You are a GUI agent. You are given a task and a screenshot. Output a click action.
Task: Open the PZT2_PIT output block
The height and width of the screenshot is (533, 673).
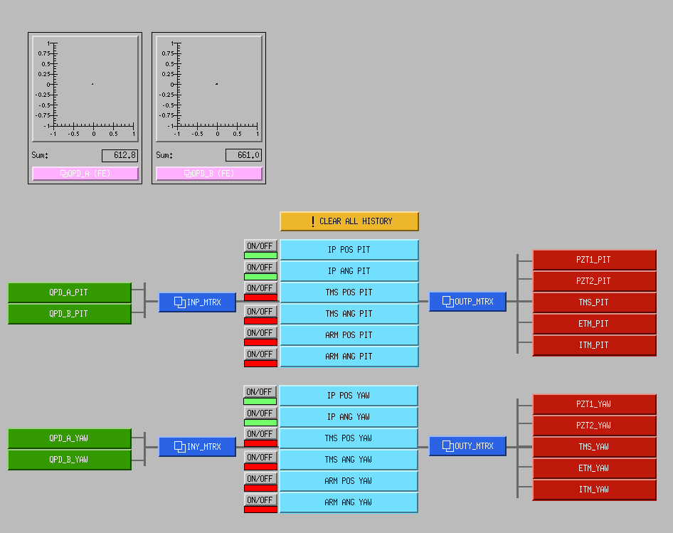pyautogui.click(x=595, y=281)
